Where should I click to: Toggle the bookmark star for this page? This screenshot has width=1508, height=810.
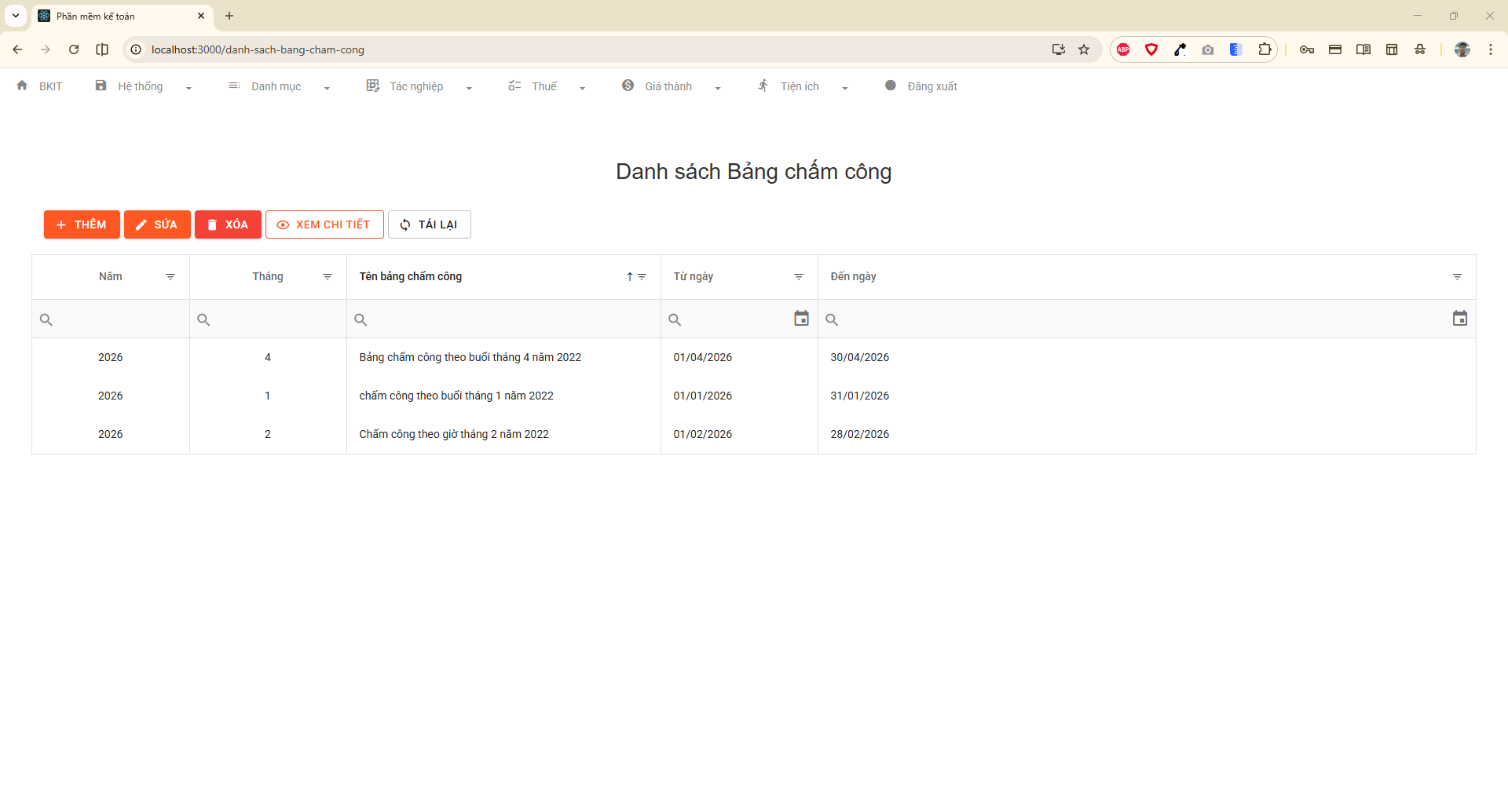pyautogui.click(x=1084, y=49)
